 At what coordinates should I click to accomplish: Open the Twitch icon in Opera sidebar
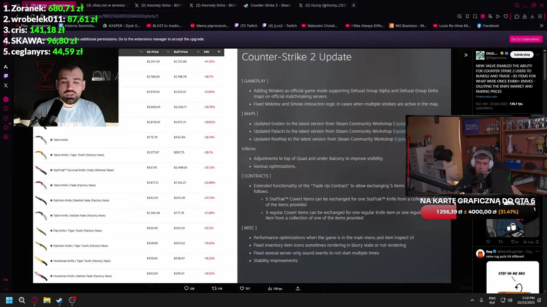click(6, 76)
